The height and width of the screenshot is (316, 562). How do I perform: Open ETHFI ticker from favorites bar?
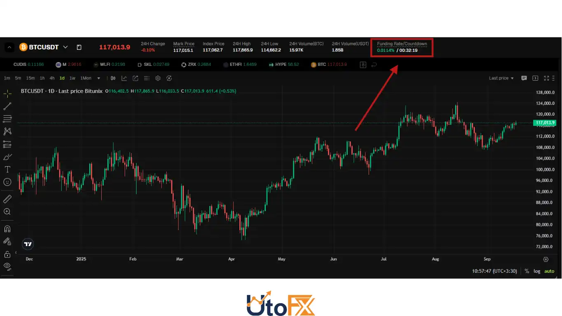240,65
